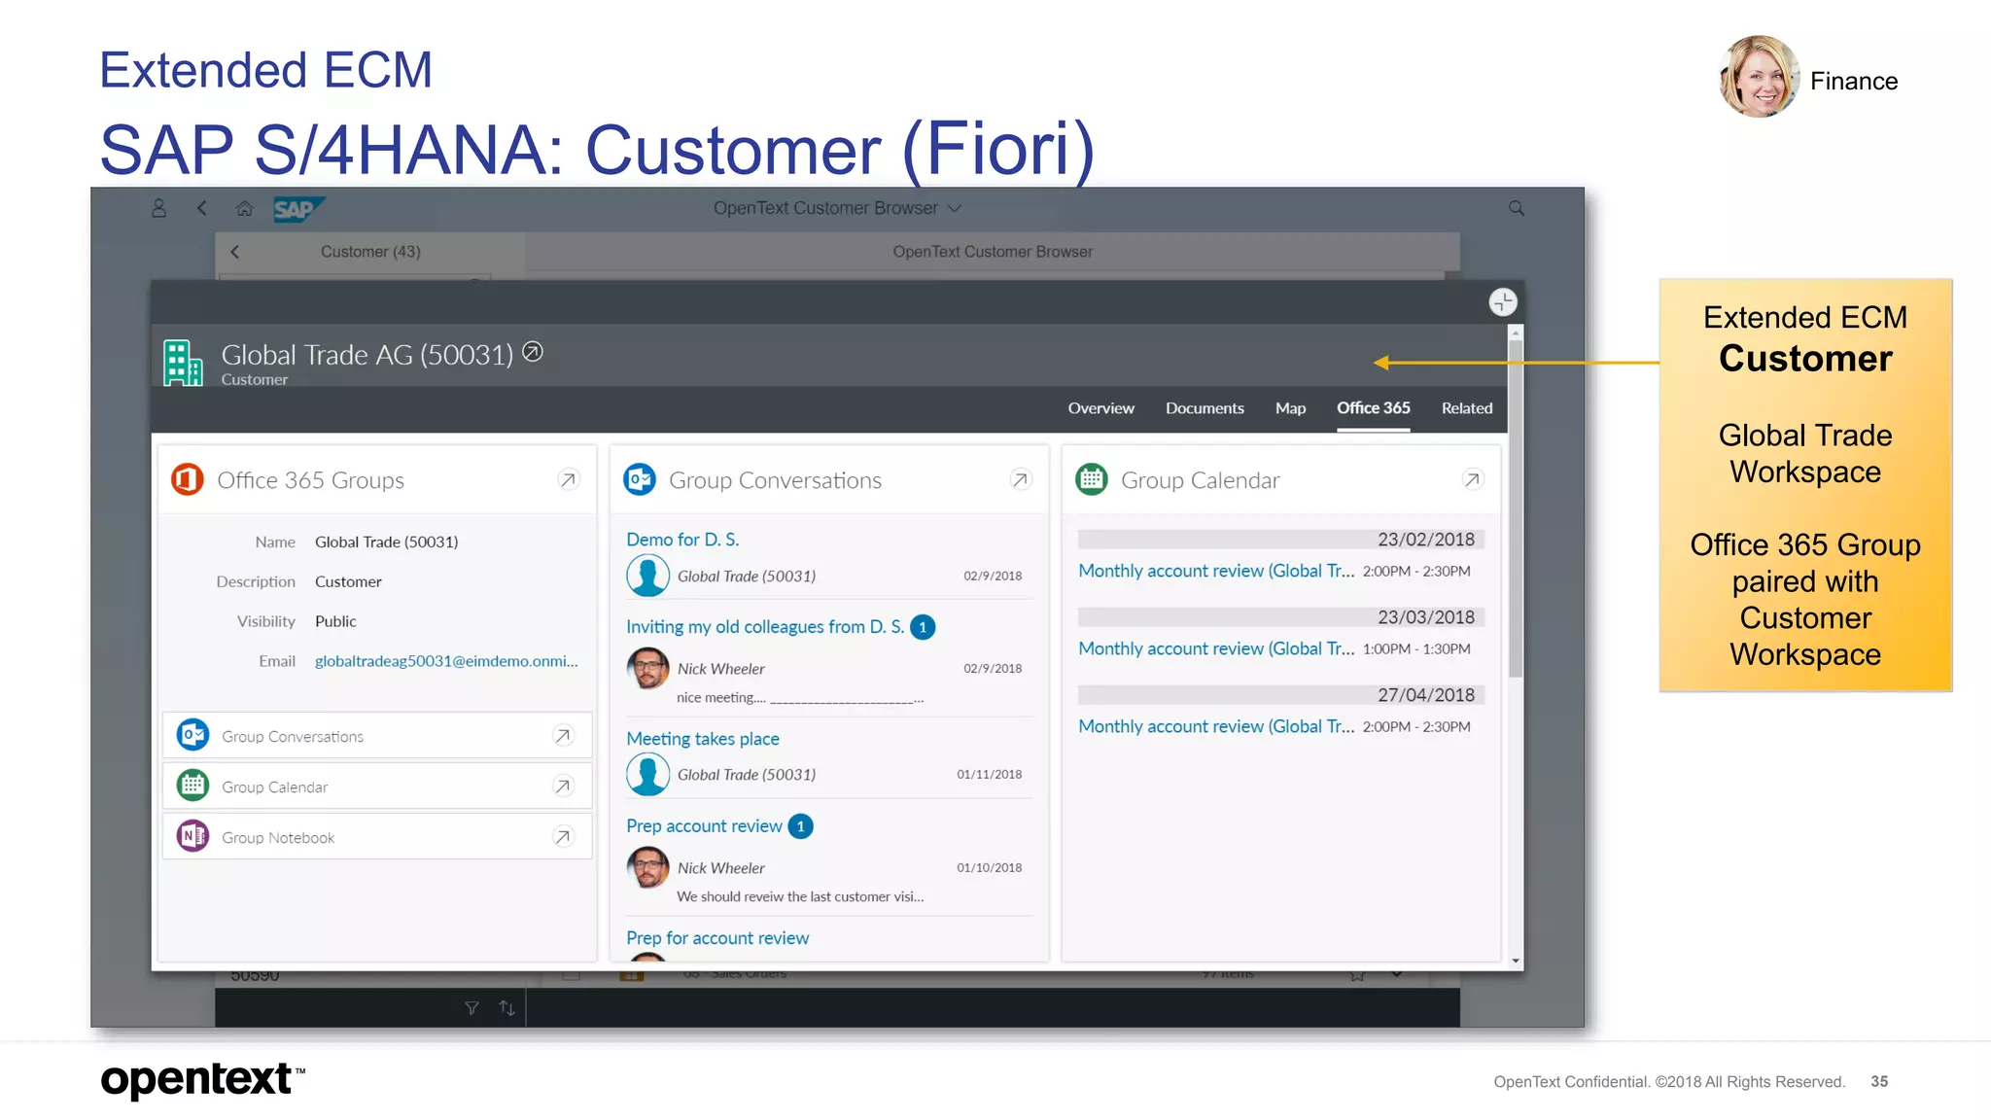Open search with the magnifier icon

point(1516,208)
